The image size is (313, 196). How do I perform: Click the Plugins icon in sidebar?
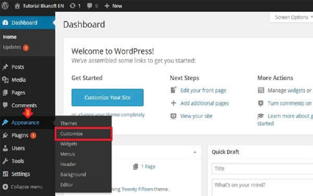pos(5,136)
